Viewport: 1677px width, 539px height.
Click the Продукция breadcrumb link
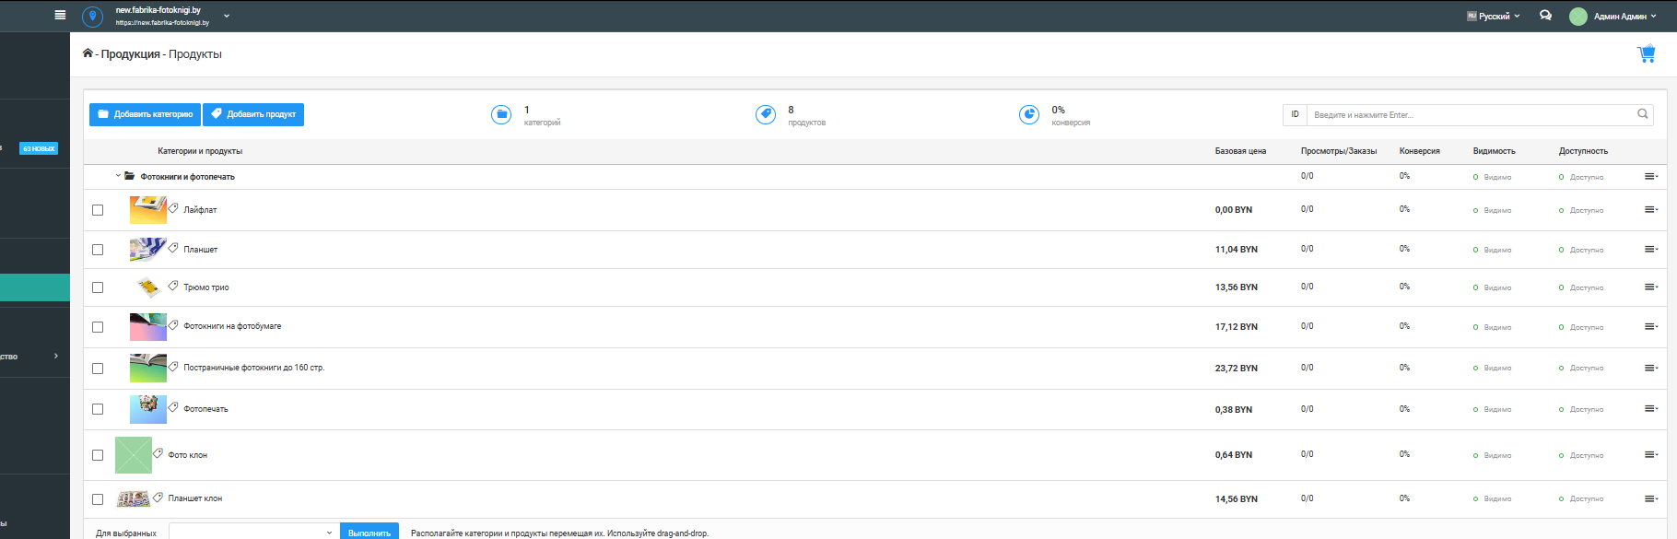coord(130,54)
